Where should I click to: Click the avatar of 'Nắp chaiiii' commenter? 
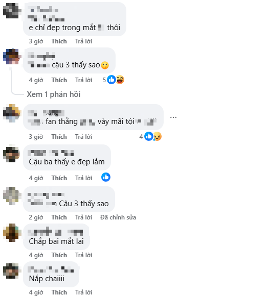[x=12, y=271]
